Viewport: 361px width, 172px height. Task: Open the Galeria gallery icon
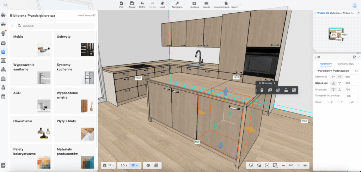pyautogui.click(x=206, y=4)
